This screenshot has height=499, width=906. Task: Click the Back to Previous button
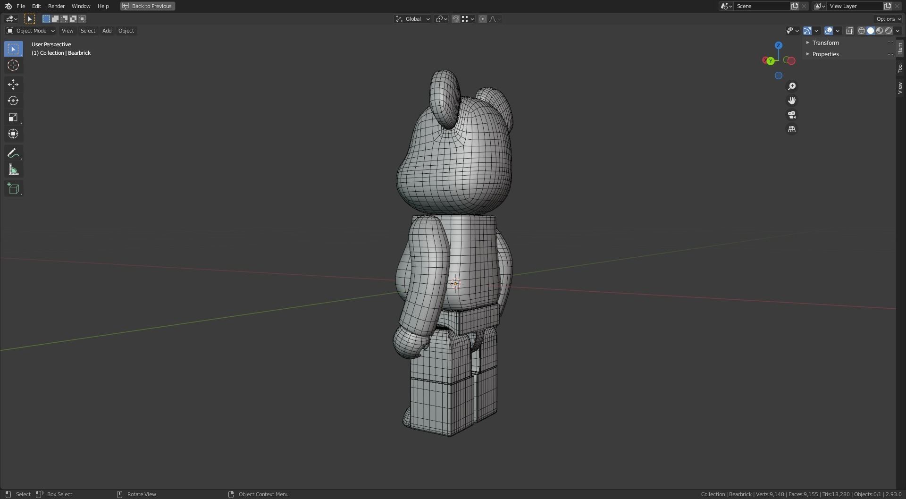[147, 6]
